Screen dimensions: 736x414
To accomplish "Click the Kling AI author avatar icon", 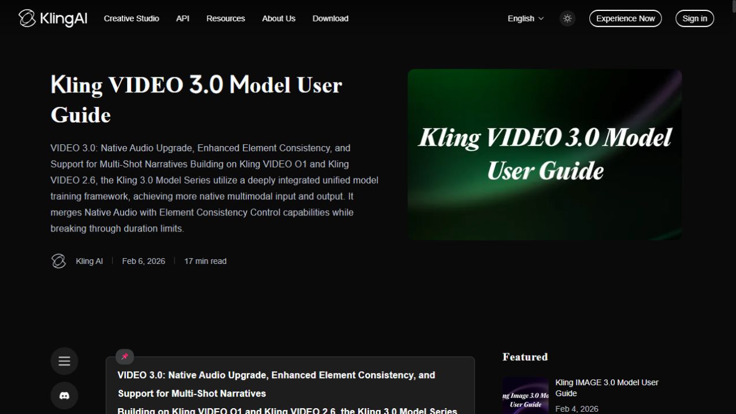I will (x=58, y=261).
